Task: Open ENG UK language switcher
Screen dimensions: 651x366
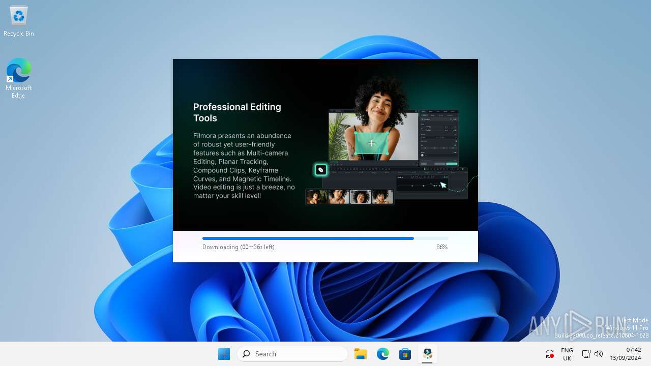Action: click(x=567, y=354)
